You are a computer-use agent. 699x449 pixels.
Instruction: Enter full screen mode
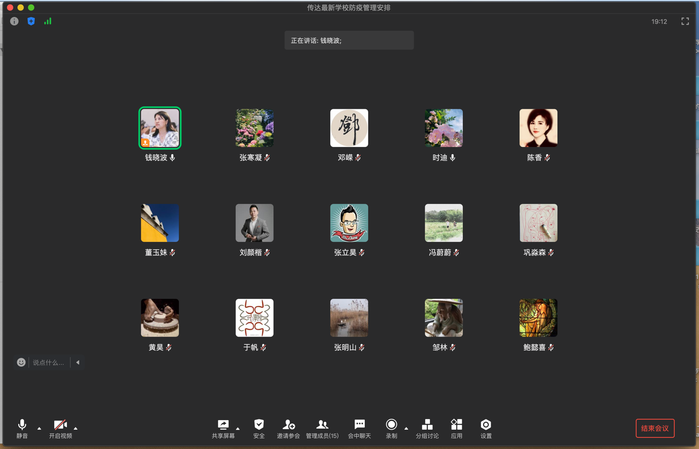pyautogui.click(x=685, y=21)
